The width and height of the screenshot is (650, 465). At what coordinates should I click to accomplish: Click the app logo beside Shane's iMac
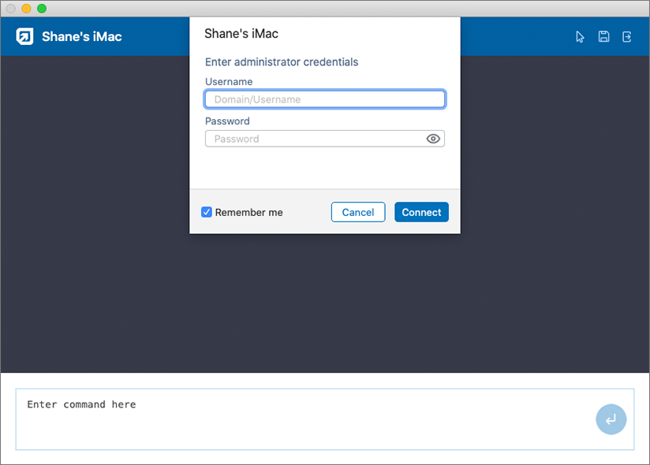point(25,37)
